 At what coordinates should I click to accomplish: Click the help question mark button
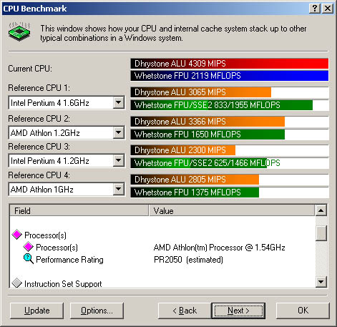pyautogui.click(x=315, y=9)
